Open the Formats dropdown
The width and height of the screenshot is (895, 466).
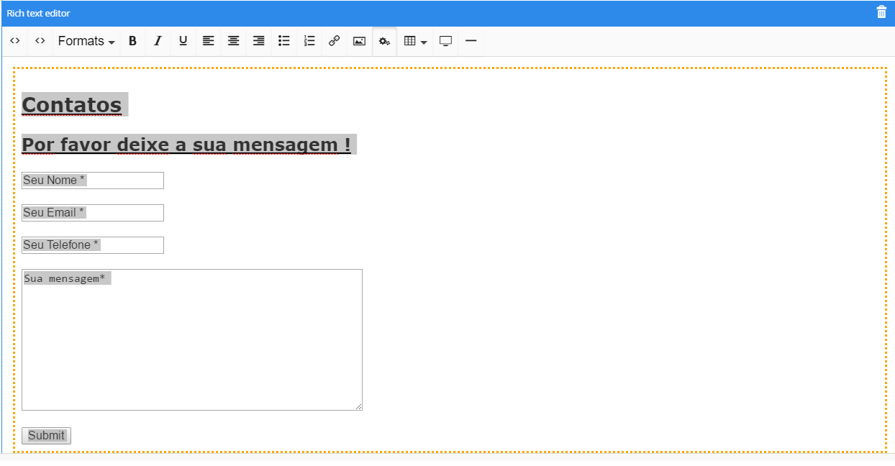pyautogui.click(x=86, y=41)
